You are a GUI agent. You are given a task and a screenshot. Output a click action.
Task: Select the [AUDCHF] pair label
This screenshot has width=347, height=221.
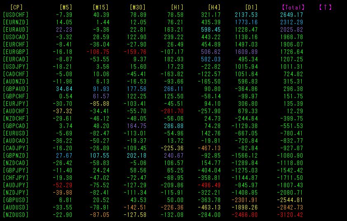(x=16, y=111)
